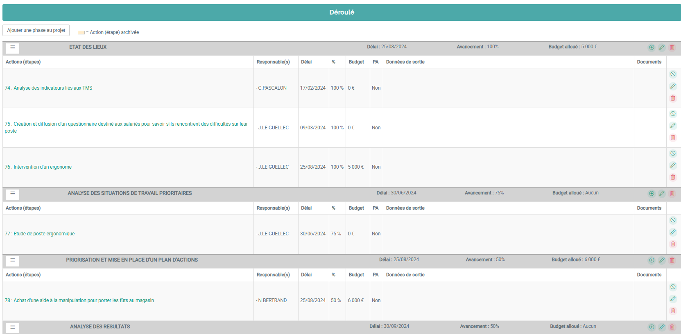Click Budget alloué : 5 000 € label
The width and height of the screenshot is (681, 334).
click(x=572, y=47)
